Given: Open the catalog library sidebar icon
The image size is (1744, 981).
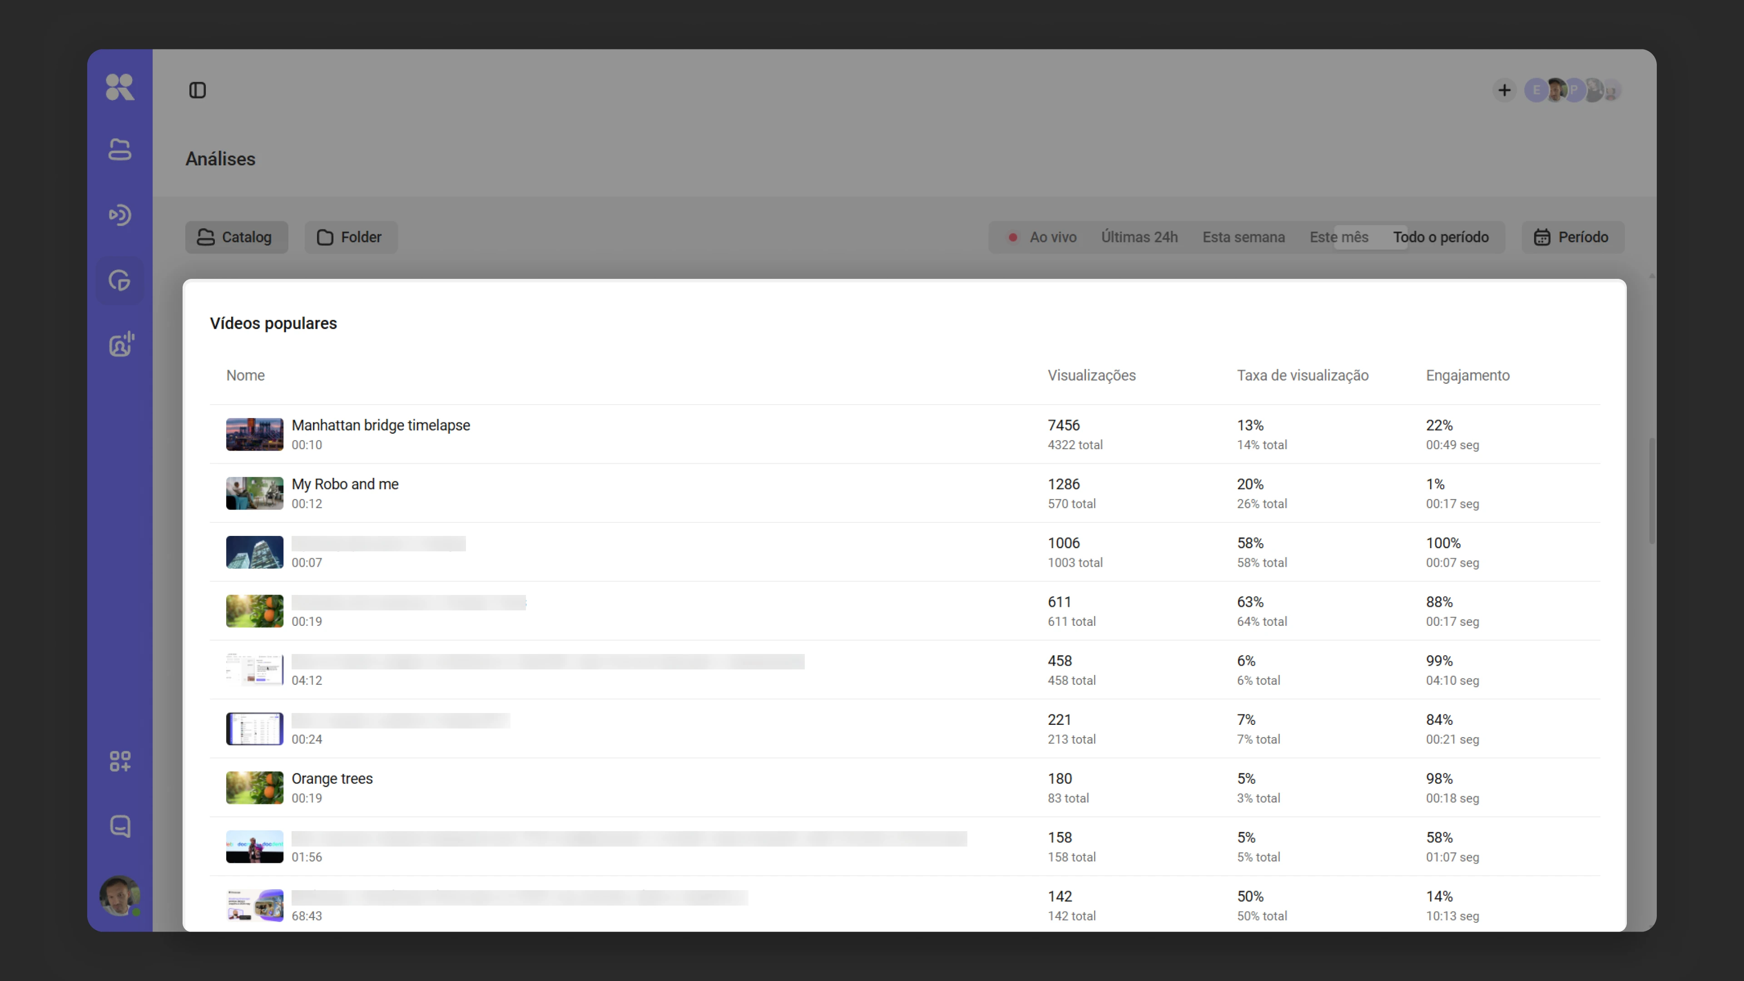Looking at the screenshot, I should tap(120, 149).
